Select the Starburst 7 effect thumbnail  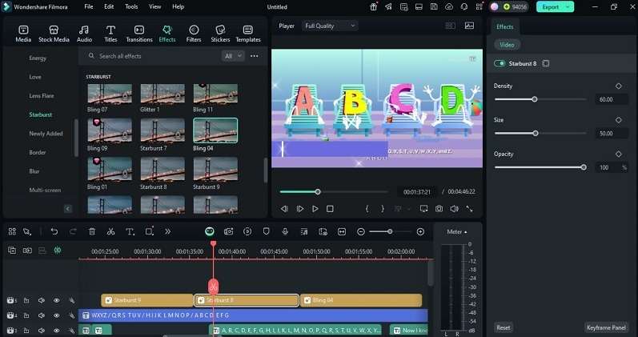163,130
